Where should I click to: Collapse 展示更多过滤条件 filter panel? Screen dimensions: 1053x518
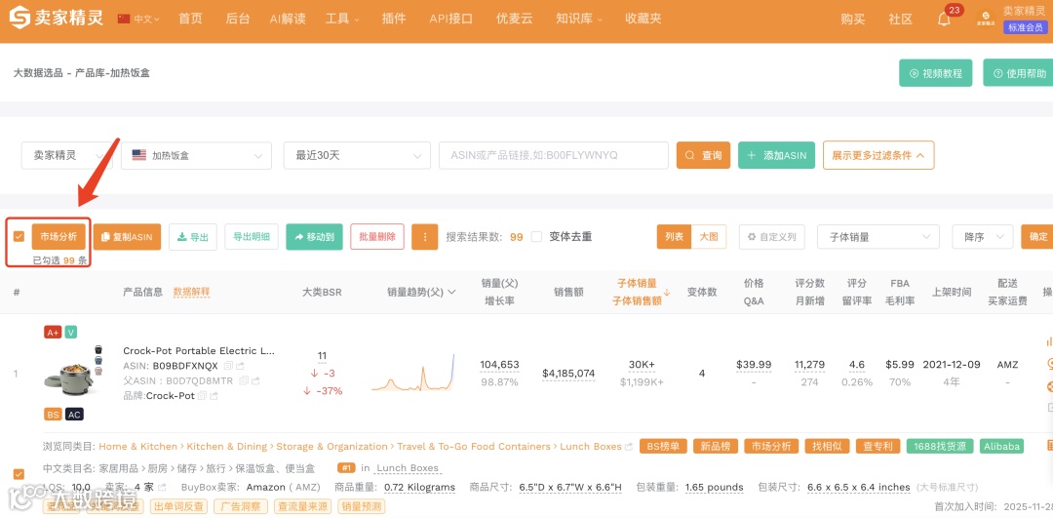click(x=878, y=155)
